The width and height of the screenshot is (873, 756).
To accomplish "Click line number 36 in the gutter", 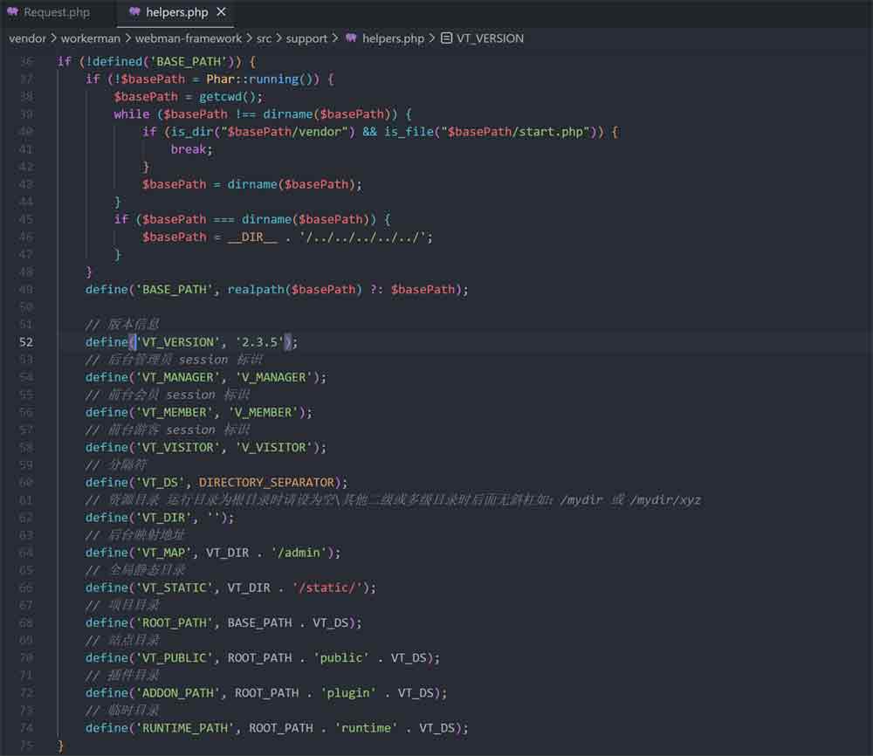I will pyautogui.click(x=25, y=62).
